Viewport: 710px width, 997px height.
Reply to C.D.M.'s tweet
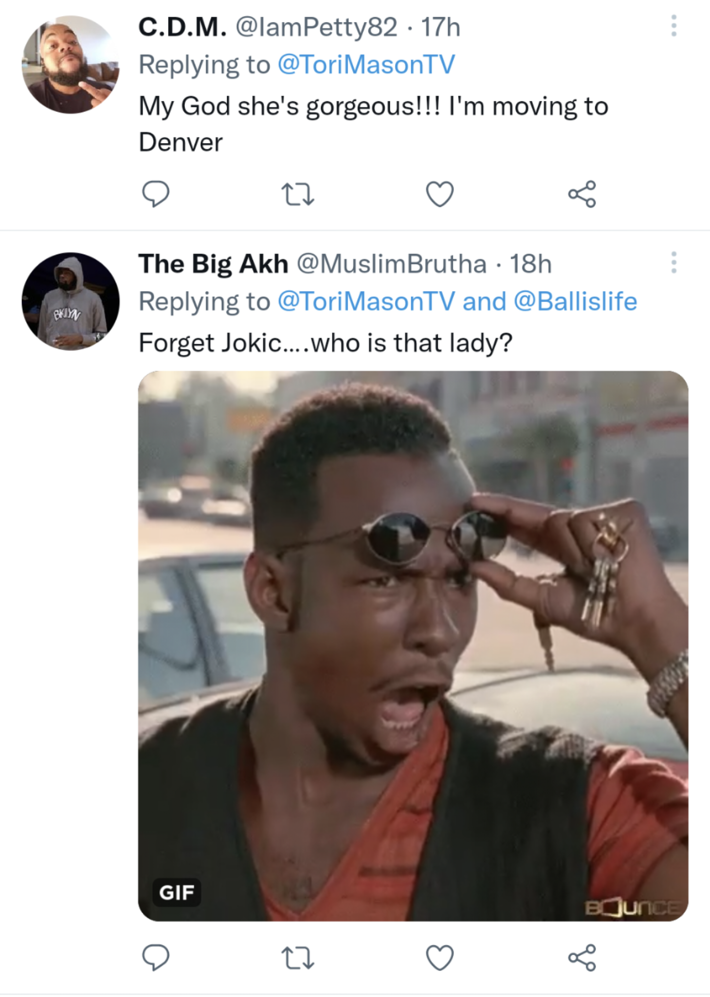(155, 194)
